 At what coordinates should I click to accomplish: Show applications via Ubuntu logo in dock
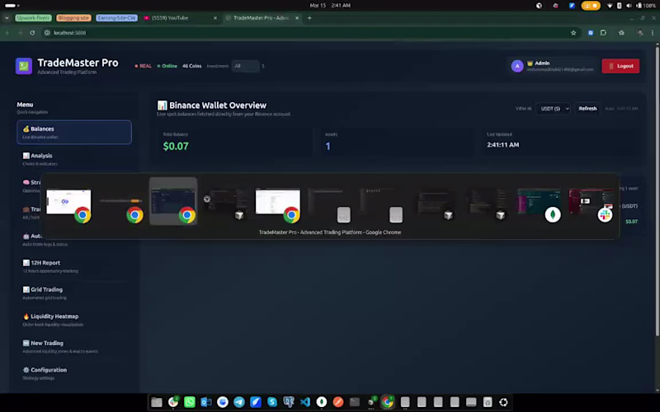click(x=503, y=402)
